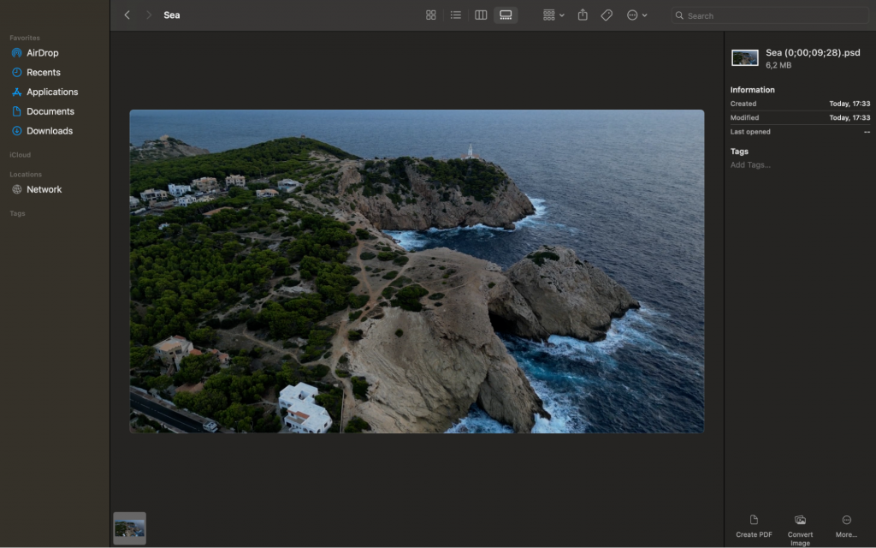Switch to icon view
The image size is (876, 548).
[x=430, y=15]
